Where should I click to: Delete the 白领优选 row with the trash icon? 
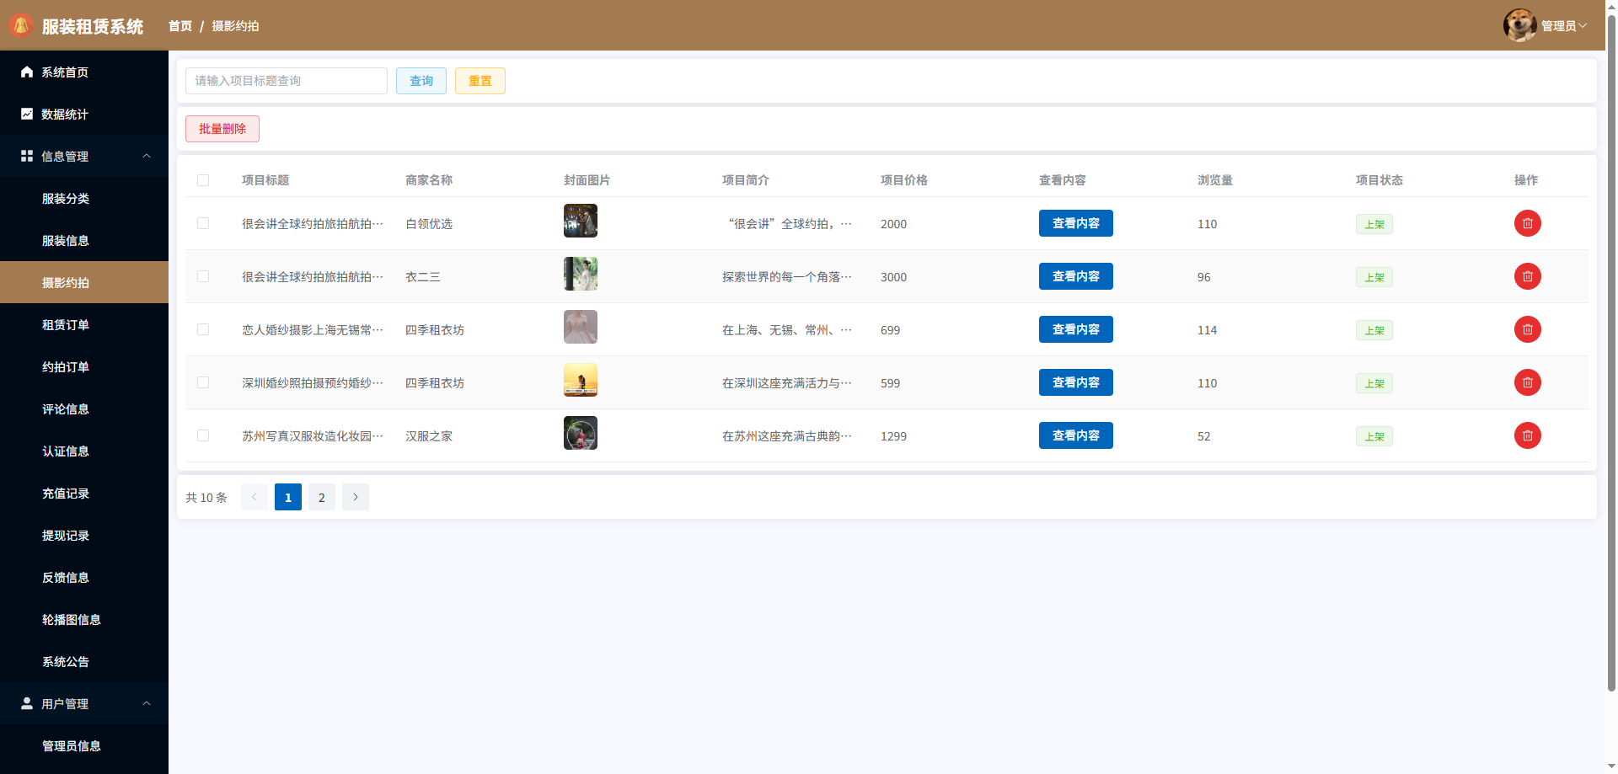pos(1527,223)
